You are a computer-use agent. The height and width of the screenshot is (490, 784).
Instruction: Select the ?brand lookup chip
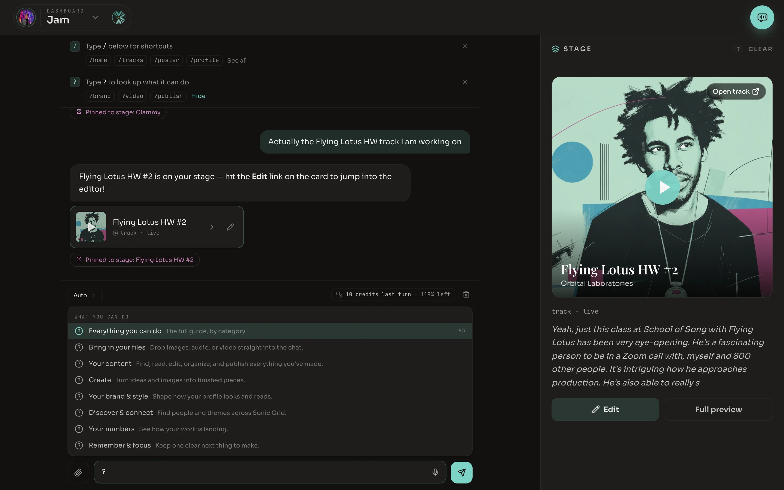(x=100, y=96)
